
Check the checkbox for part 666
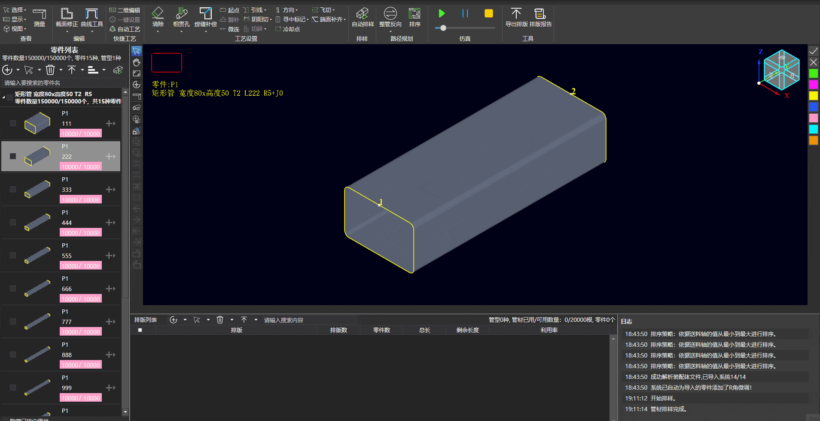point(13,288)
